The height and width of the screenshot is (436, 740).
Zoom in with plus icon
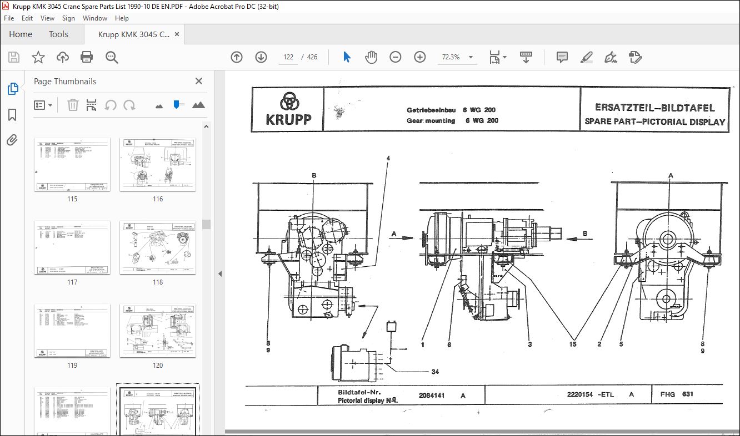420,57
